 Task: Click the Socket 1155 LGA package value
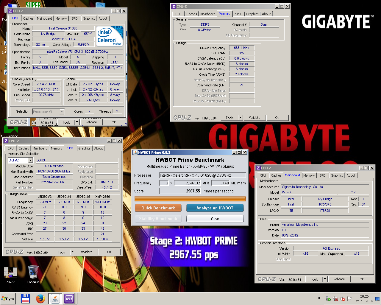click(63, 39)
